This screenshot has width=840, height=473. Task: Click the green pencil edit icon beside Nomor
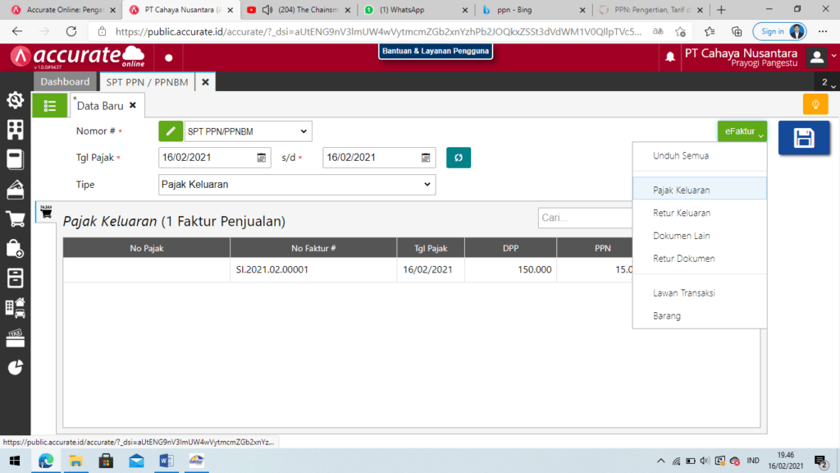[171, 131]
